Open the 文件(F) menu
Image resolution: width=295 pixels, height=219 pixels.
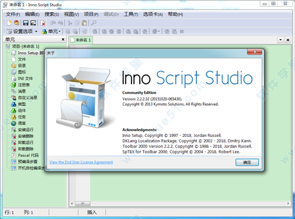[13, 14]
